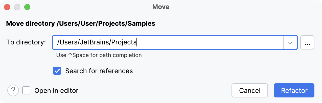This screenshot has height=103, width=322.
Task: Close the Move dialog with red button
Action: pyautogui.click(x=7, y=7)
